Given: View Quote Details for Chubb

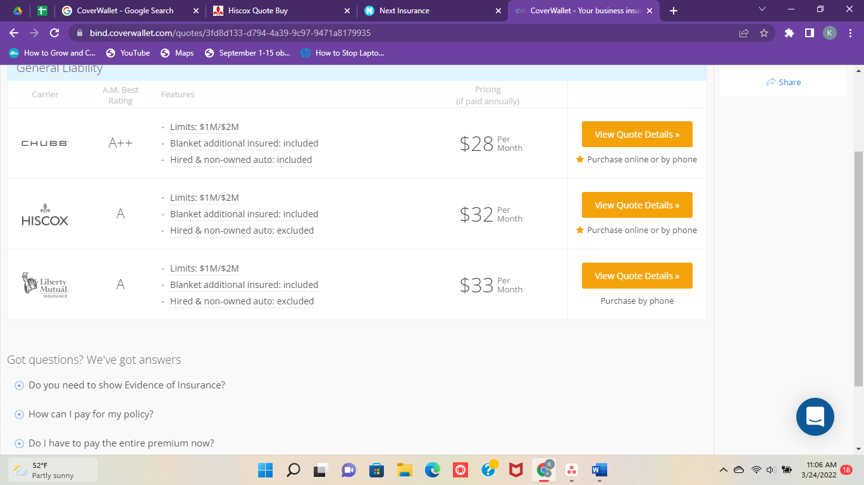Looking at the screenshot, I should tap(637, 135).
